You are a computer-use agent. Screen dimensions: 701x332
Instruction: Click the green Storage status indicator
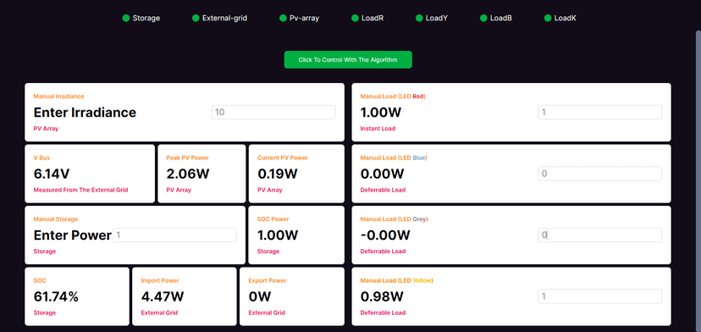[125, 19]
